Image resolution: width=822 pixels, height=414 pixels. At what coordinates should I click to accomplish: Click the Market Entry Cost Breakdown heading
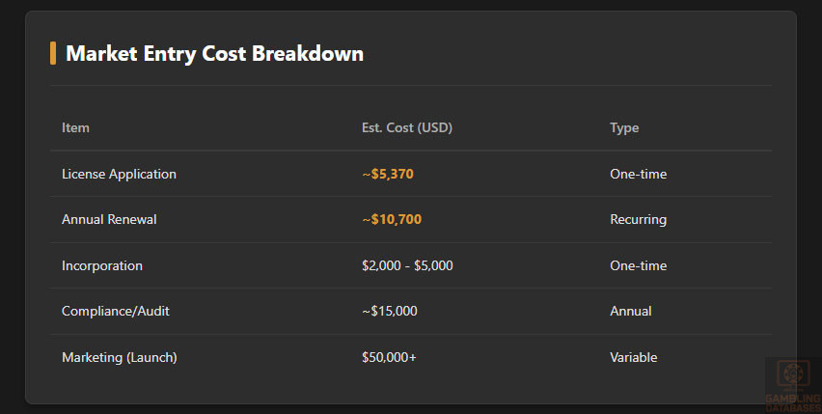[214, 54]
